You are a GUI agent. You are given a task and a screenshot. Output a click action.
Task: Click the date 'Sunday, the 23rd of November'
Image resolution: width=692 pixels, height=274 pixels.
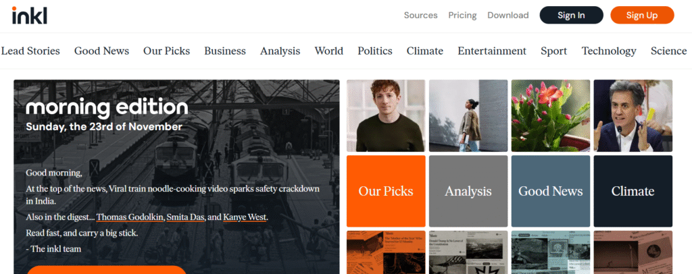tap(103, 127)
